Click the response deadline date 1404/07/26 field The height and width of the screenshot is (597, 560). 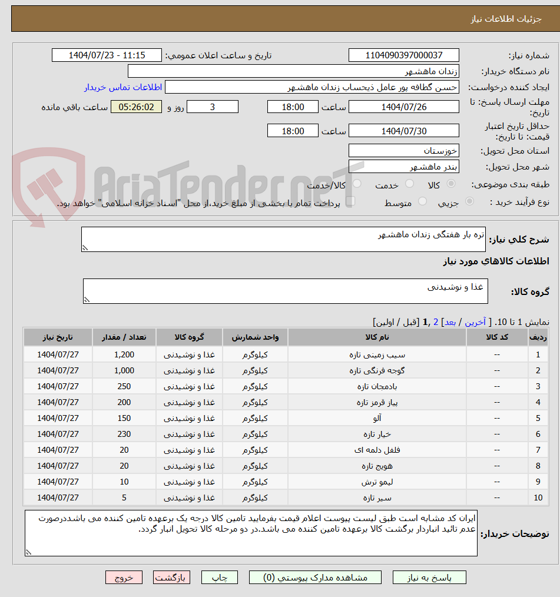(403, 107)
